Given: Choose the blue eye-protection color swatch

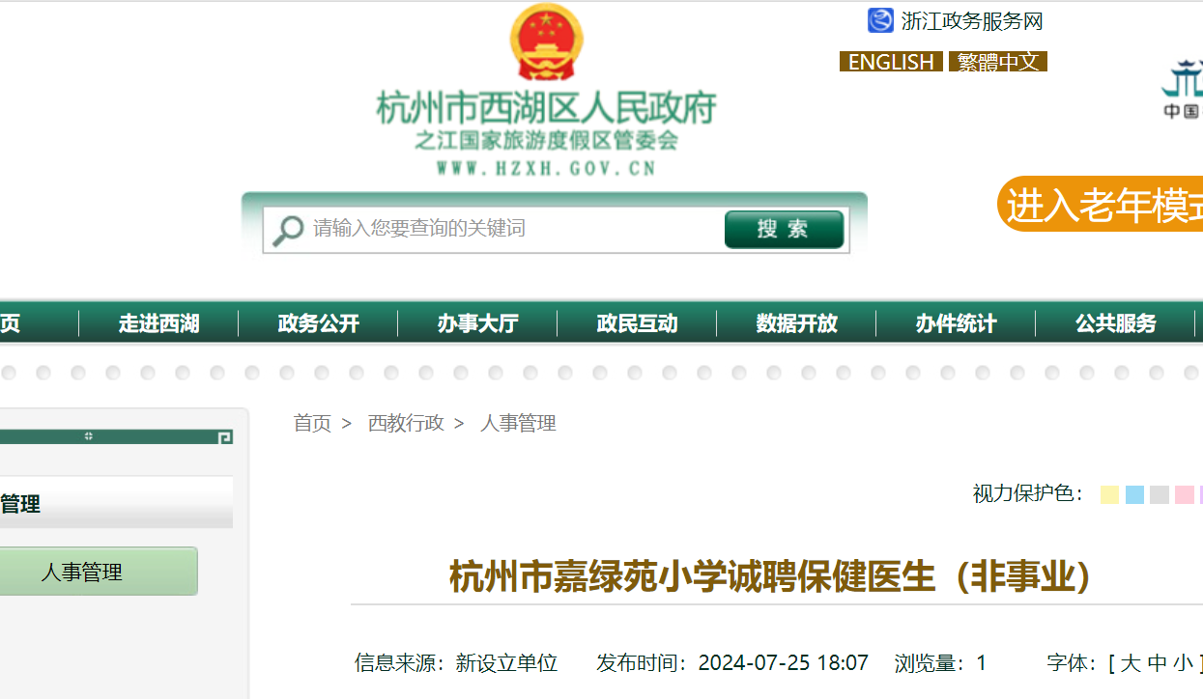Looking at the screenshot, I should pos(1134,494).
